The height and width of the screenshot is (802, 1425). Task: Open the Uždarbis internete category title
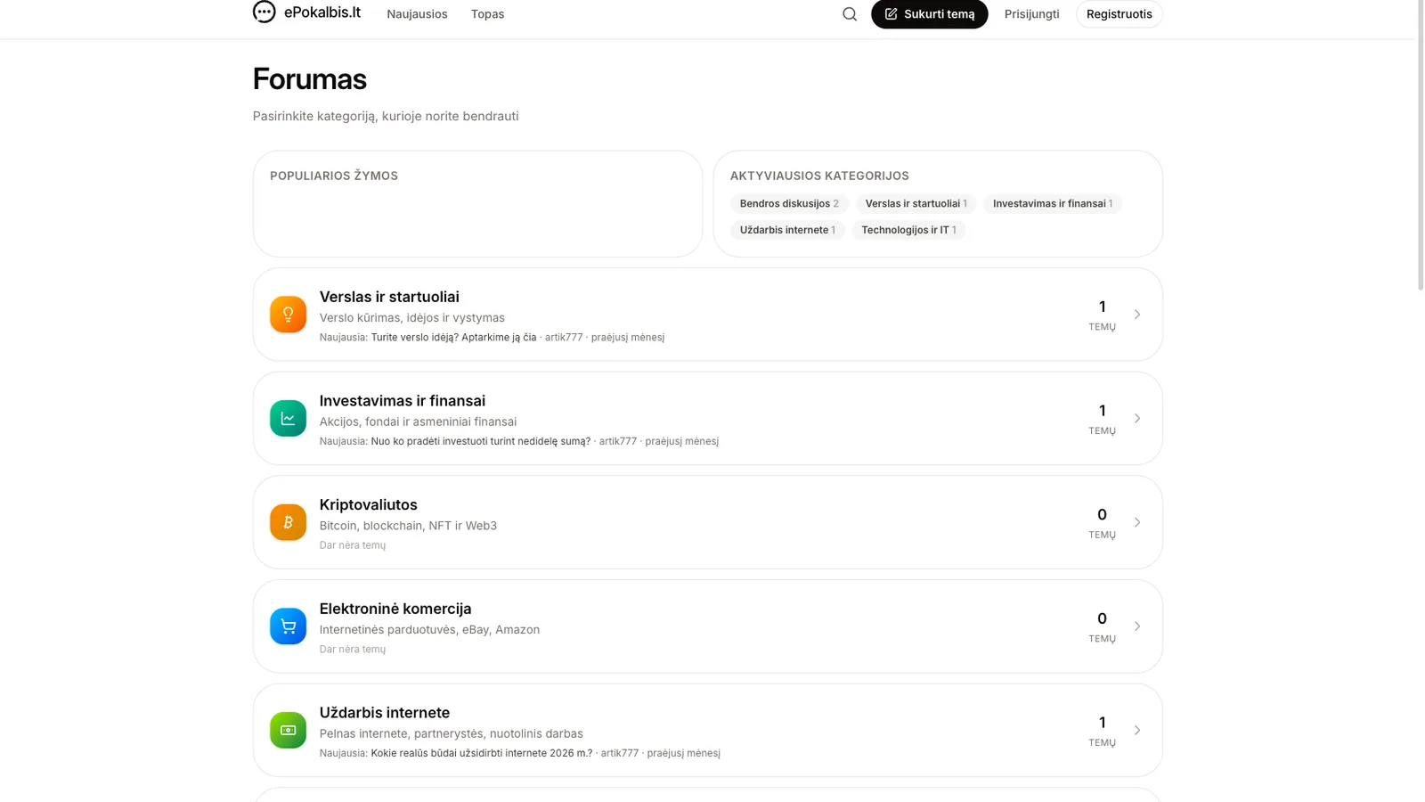click(x=384, y=713)
